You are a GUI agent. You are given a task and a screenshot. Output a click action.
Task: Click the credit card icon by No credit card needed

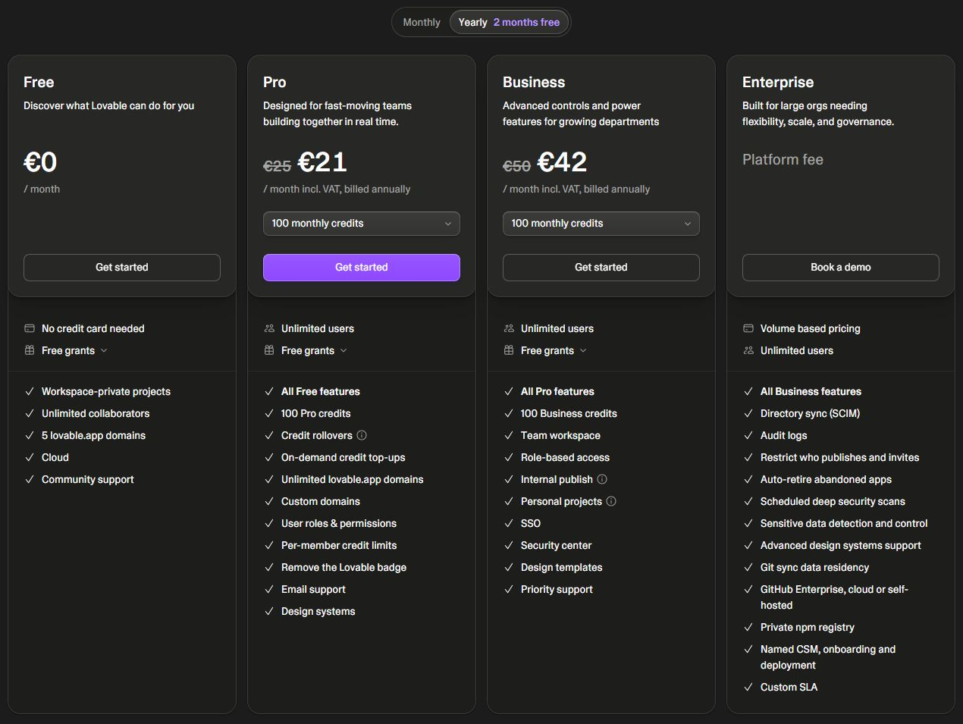click(x=30, y=328)
